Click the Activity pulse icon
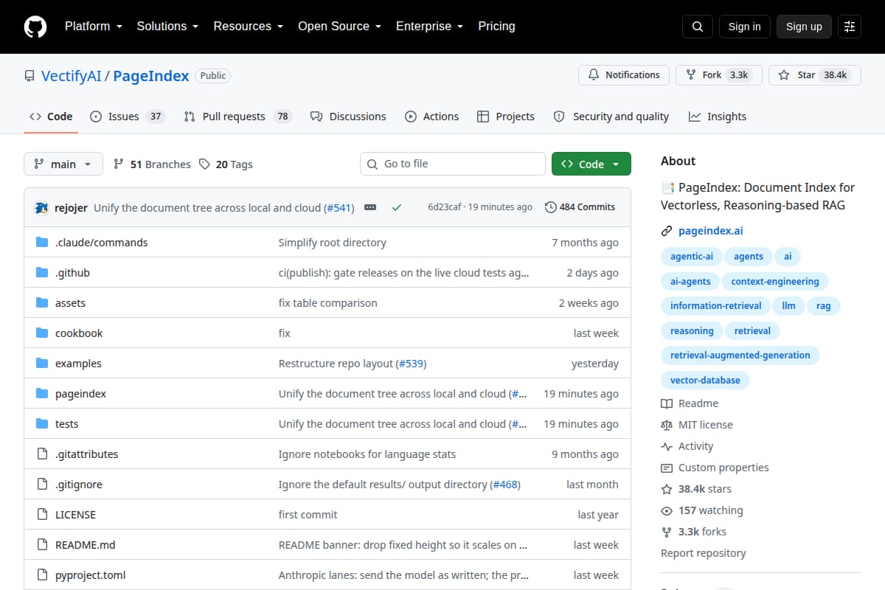 coord(667,446)
